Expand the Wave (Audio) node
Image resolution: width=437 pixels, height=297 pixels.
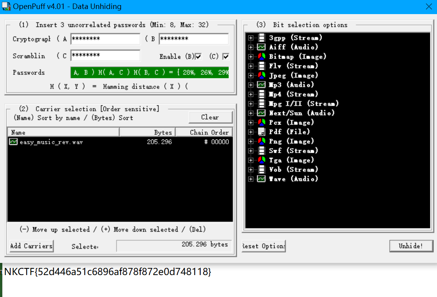tap(251, 179)
